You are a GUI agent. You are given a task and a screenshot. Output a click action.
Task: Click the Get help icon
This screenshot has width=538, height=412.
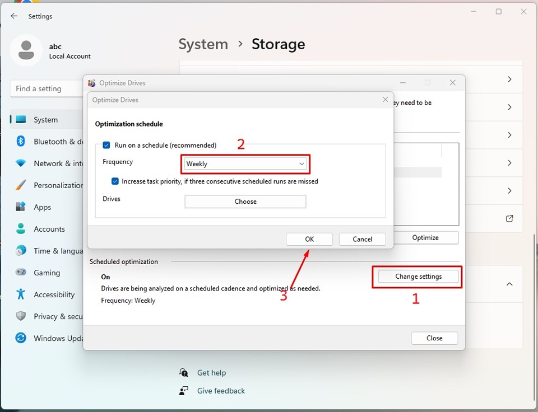click(x=184, y=373)
